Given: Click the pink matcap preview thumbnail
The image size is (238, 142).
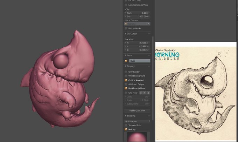Looking at the screenshot, I should point(137,137).
